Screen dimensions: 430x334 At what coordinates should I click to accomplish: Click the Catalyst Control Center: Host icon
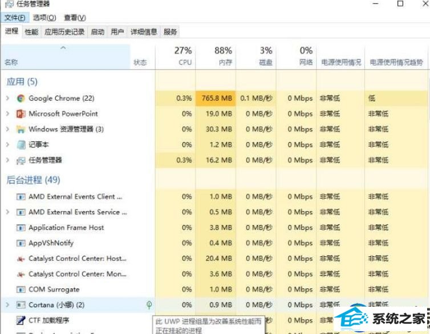tap(21, 259)
